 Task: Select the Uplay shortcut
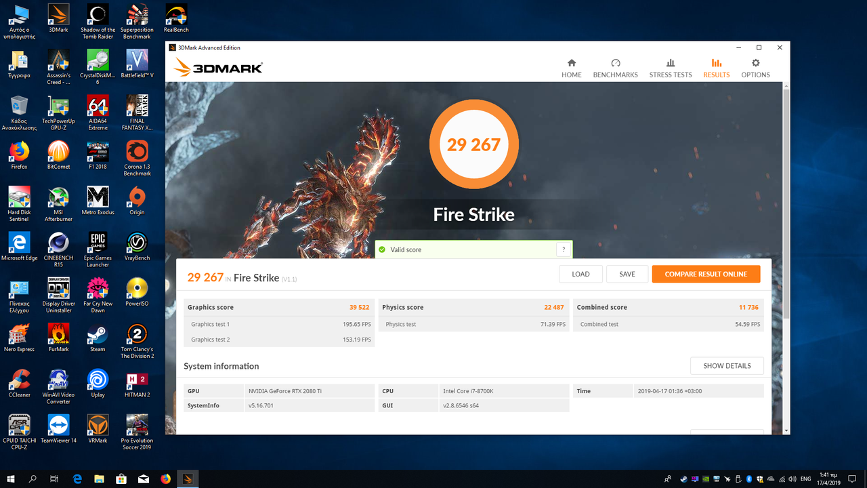pyautogui.click(x=98, y=384)
